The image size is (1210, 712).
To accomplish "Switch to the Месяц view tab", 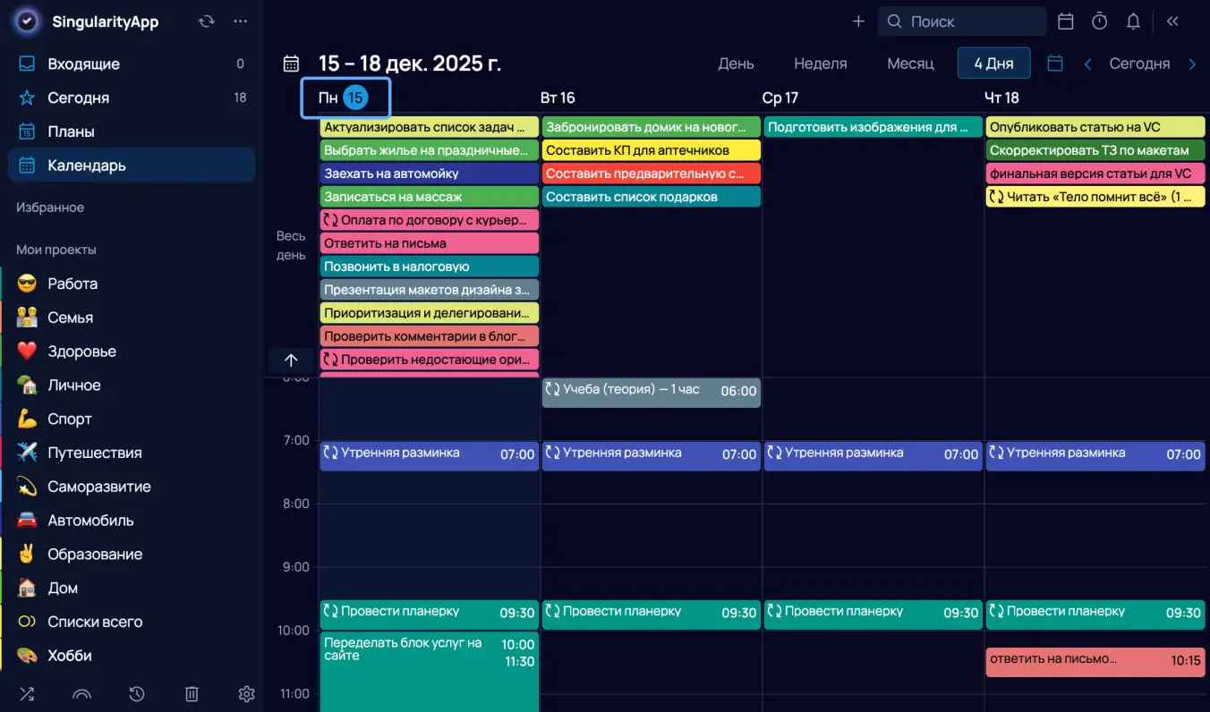I will 910,64.
